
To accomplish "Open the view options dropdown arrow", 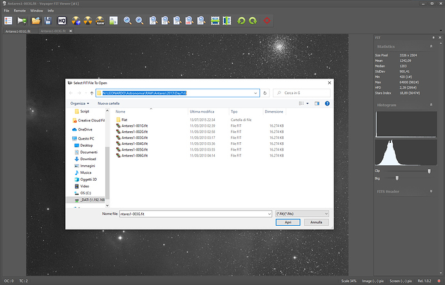I will coord(308,104).
